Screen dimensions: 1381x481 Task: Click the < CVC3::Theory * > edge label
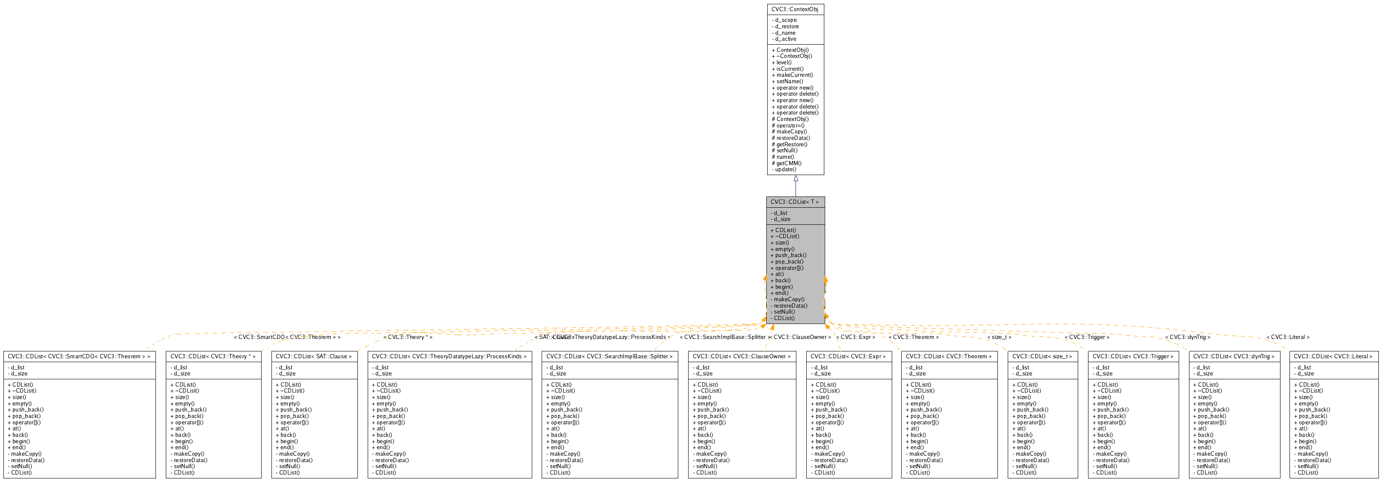(408, 337)
